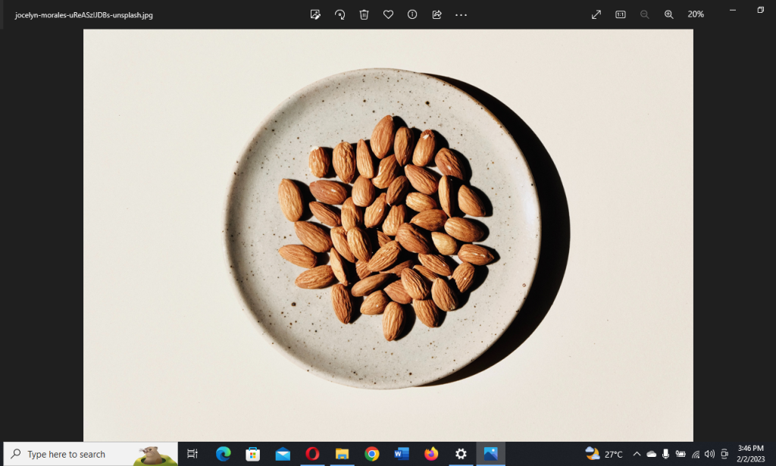This screenshot has height=466, width=776.
Task: Expand hidden system tray icons
Action: tap(637, 454)
